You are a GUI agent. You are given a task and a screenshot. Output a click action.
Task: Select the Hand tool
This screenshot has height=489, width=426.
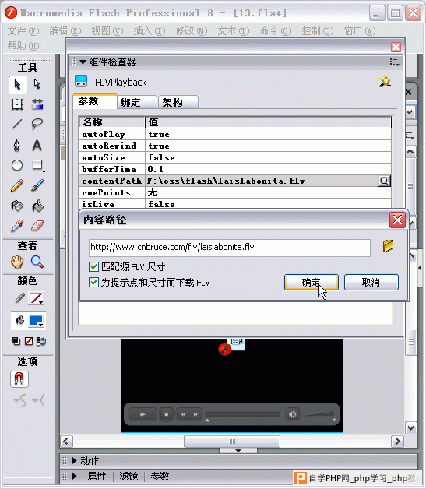pos(17,262)
